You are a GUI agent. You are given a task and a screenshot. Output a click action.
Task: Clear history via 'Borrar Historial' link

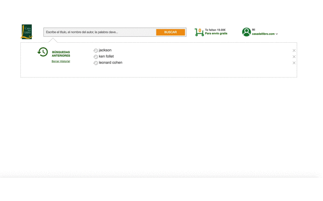pyautogui.click(x=61, y=61)
